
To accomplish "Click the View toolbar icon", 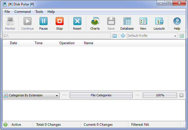I will (143, 21).
